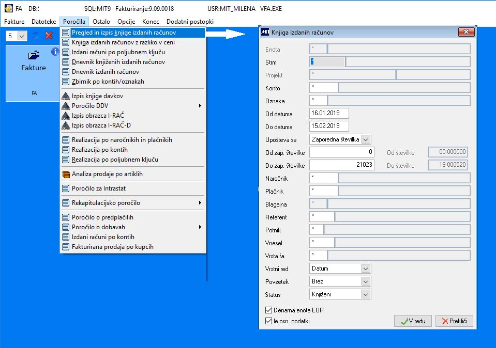This screenshot has height=348, width=496.
Task: Uncheck the le osn. podatki checkbox
Action: (268, 321)
